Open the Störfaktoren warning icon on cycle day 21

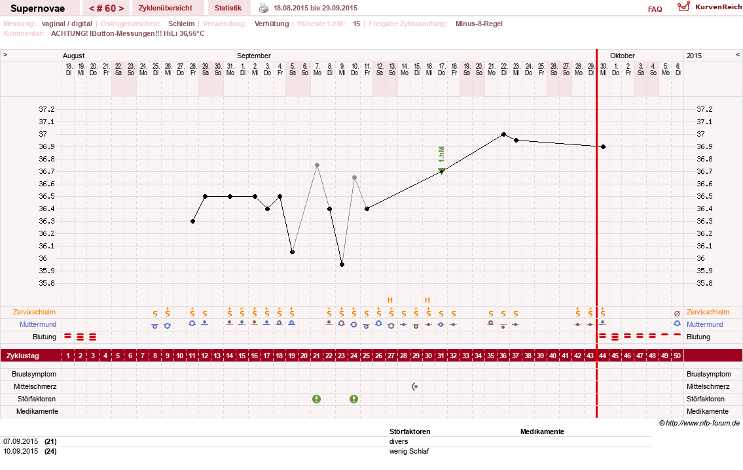pyautogui.click(x=317, y=399)
